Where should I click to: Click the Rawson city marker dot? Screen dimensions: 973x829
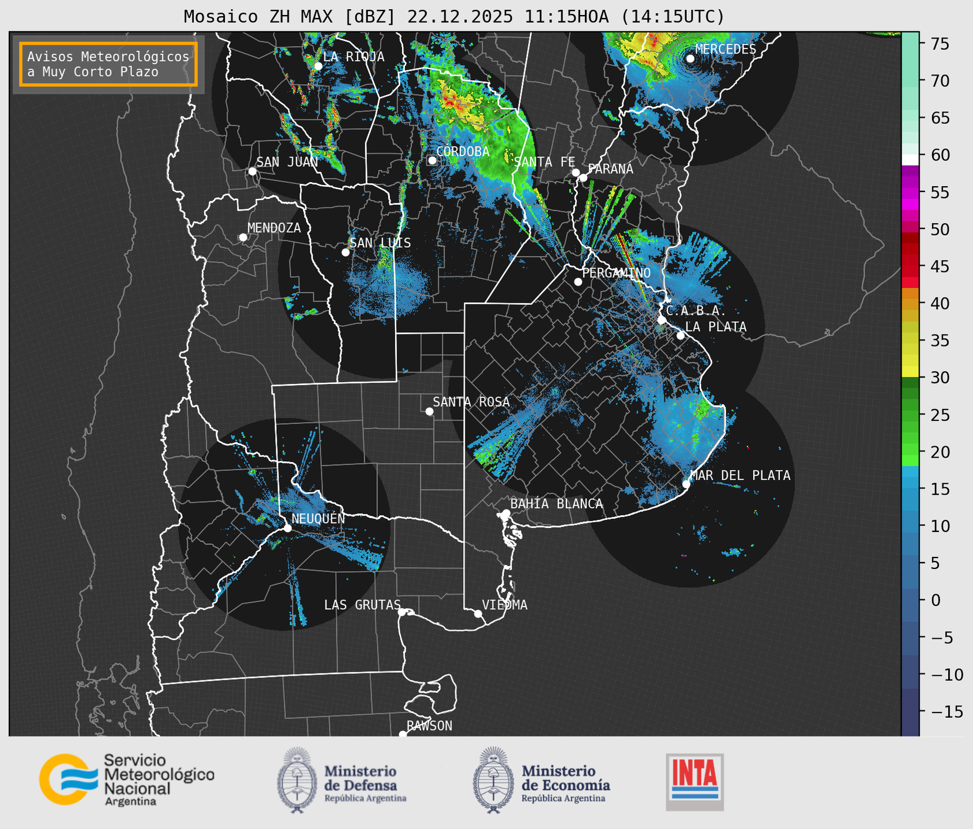pyautogui.click(x=403, y=734)
